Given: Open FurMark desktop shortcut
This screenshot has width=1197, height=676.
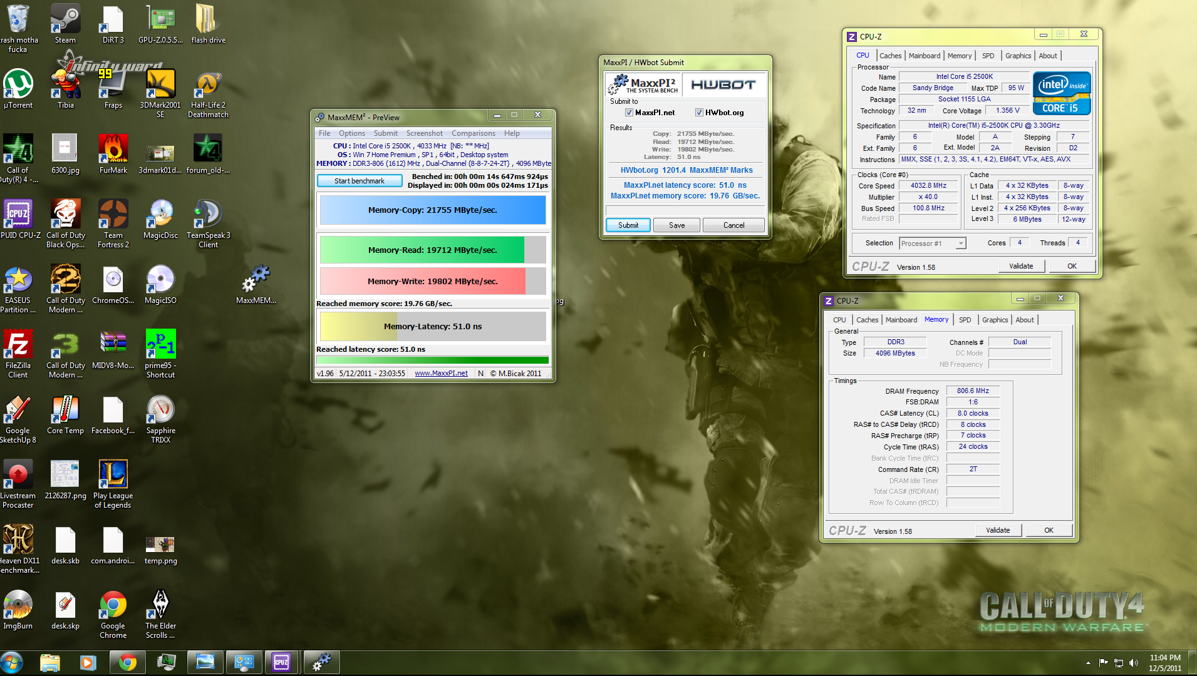Looking at the screenshot, I should point(113,154).
